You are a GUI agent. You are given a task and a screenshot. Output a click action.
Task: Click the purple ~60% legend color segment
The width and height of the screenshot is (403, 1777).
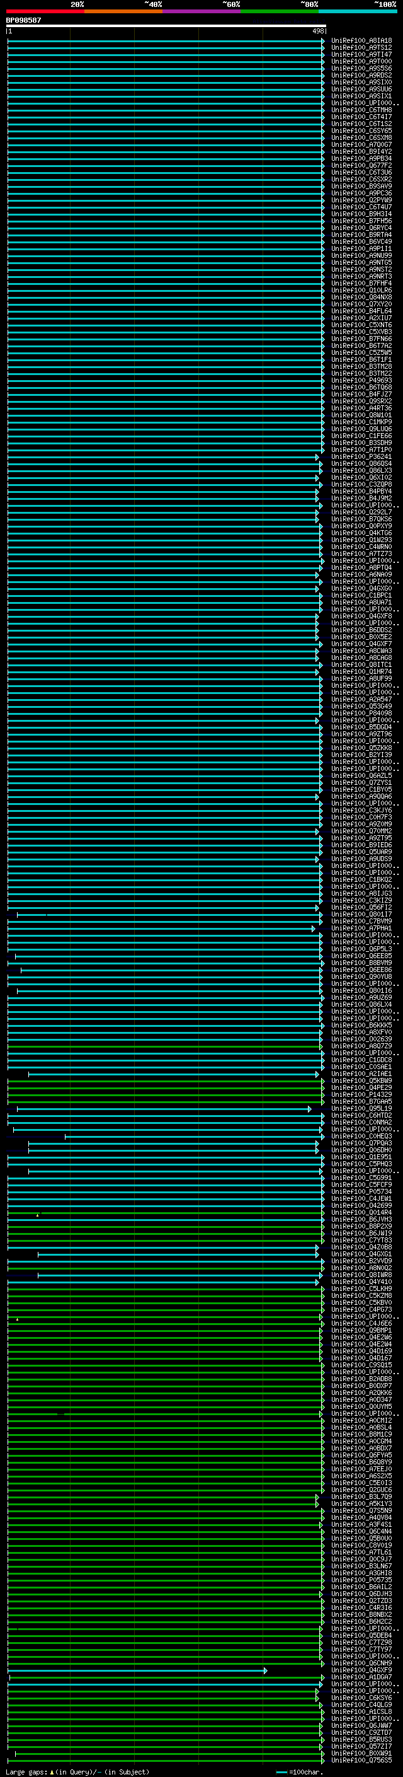click(x=201, y=11)
